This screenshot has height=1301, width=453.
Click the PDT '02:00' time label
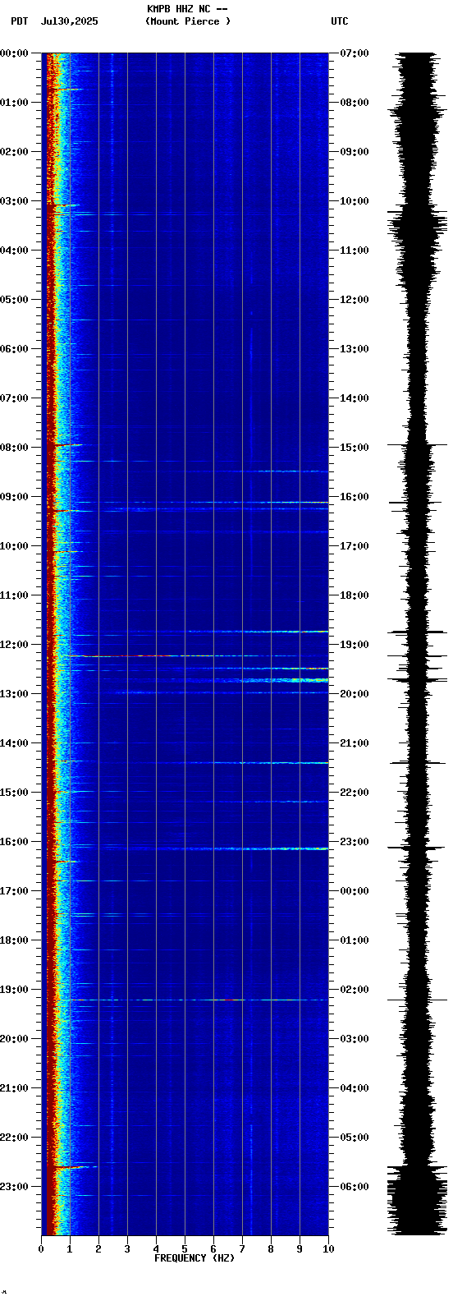[14, 152]
